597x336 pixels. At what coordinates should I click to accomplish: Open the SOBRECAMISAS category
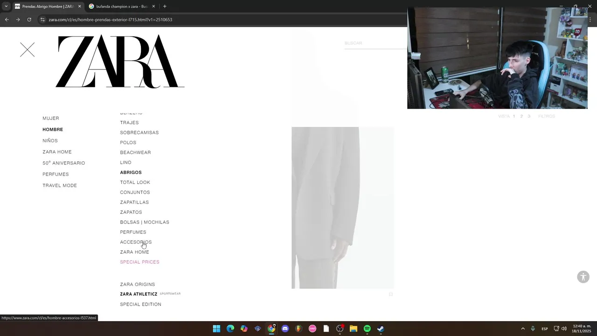139,133
